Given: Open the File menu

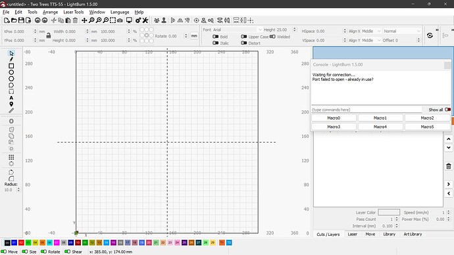Looking at the screenshot, I should (x=6, y=12).
